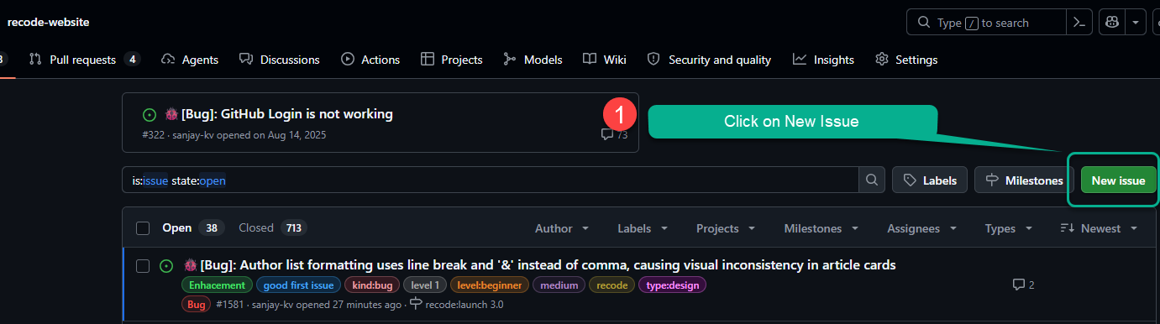
Task: Click the open-issue icon on the pinned GitHub Login issue
Action: (x=150, y=114)
